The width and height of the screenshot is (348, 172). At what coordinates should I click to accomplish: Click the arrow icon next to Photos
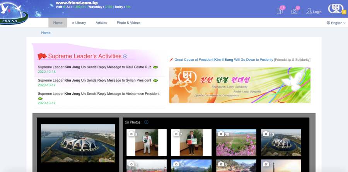coord(146,122)
